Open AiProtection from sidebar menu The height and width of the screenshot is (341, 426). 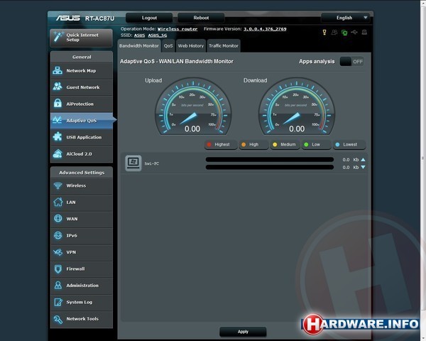tap(82, 104)
